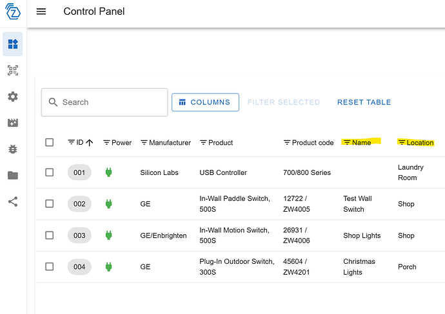Open the filter for Manufacturer column
The image size is (445, 314).
[144, 143]
